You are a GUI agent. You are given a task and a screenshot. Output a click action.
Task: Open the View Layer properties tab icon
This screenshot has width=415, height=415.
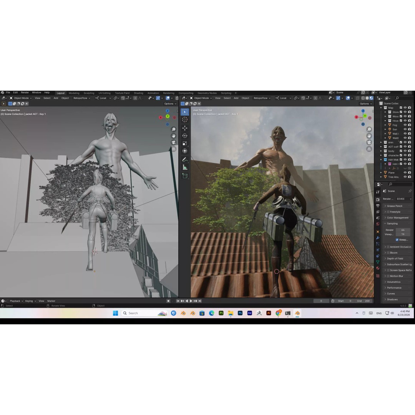click(x=378, y=212)
